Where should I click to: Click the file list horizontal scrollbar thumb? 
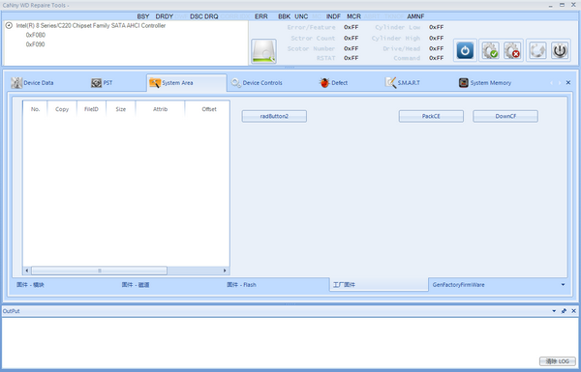(100, 271)
